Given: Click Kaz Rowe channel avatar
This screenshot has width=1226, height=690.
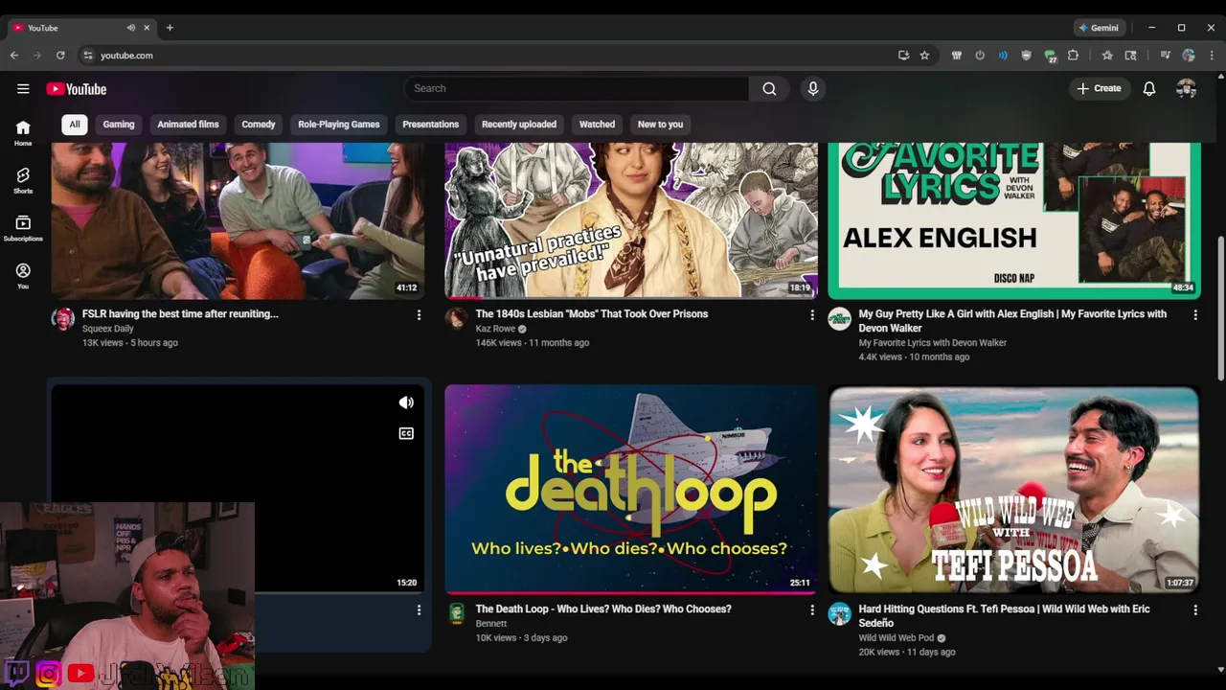Looking at the screenshot, I should point(457,319).
